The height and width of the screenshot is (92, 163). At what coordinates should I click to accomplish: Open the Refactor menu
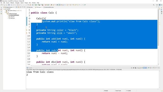pyautogui.click(x=12, y=3)
